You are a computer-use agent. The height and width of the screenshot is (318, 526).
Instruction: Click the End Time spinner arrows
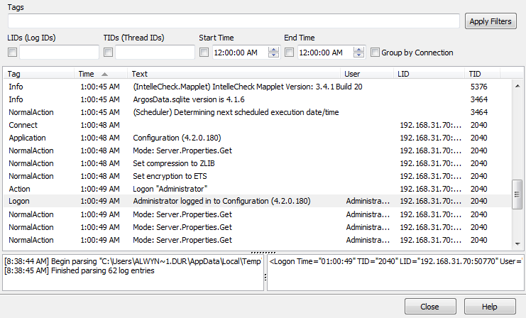(358, 53)
